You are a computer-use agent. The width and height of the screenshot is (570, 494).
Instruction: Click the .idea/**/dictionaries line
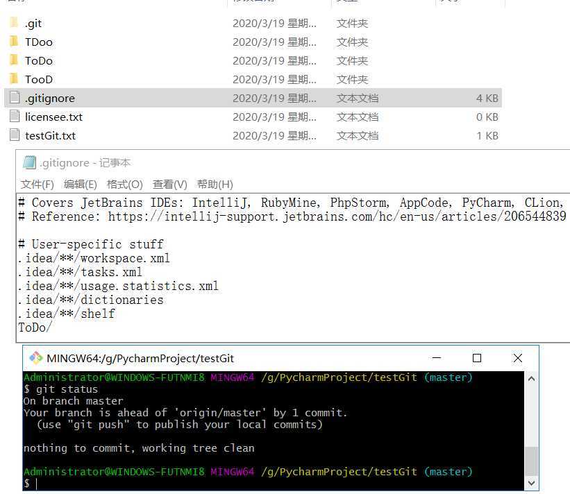coord(91,300)
